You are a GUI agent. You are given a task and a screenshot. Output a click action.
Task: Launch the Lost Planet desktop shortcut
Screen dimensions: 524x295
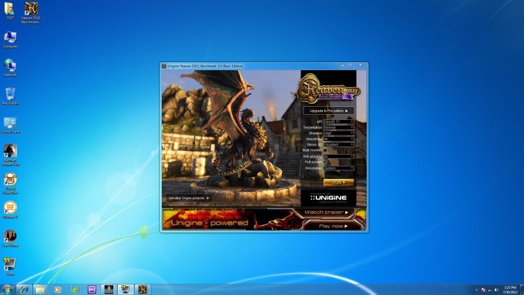pos(10,239)
